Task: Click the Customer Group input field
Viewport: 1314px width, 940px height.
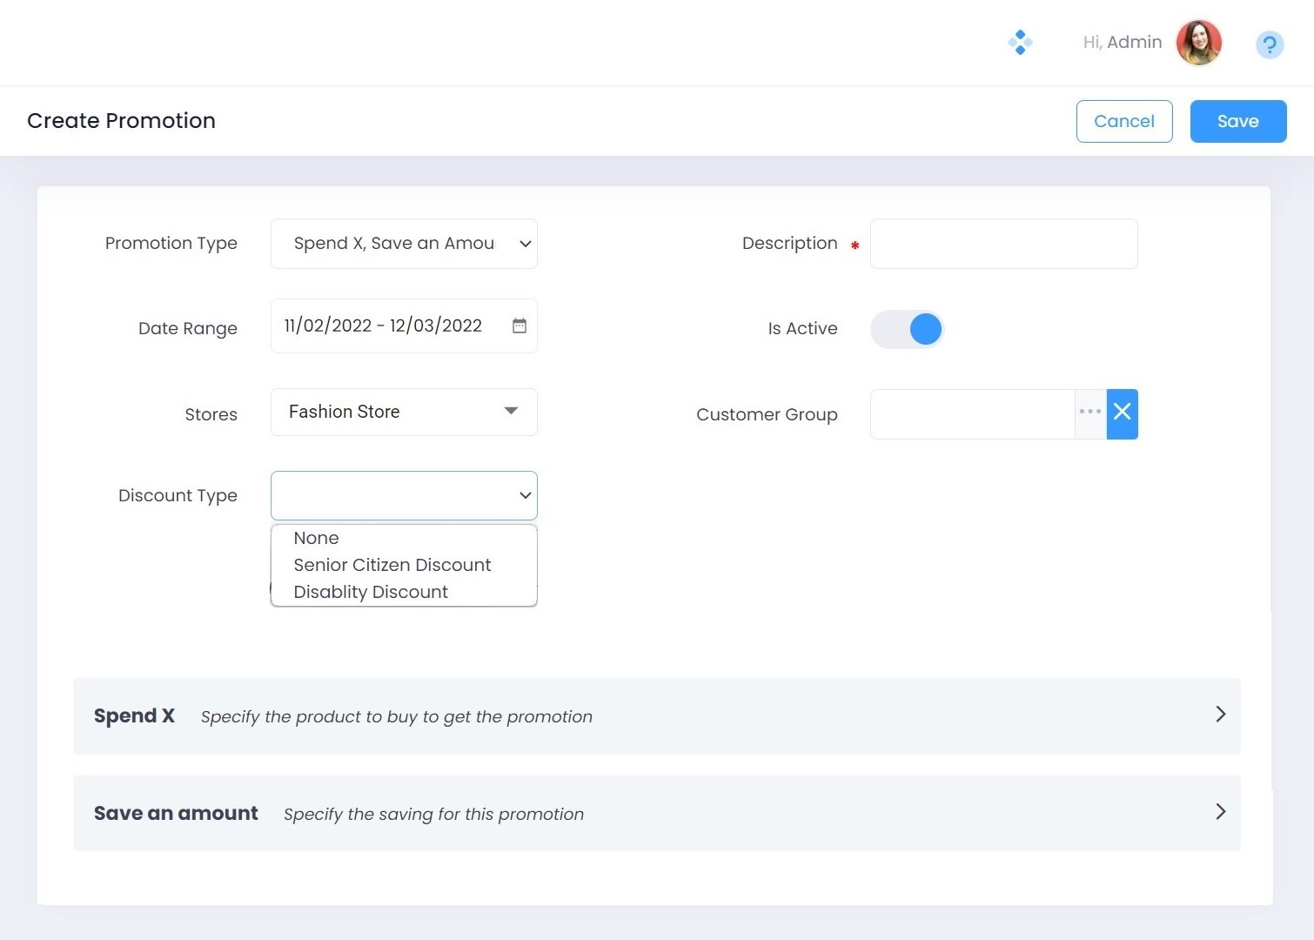Action: point(972,414)
